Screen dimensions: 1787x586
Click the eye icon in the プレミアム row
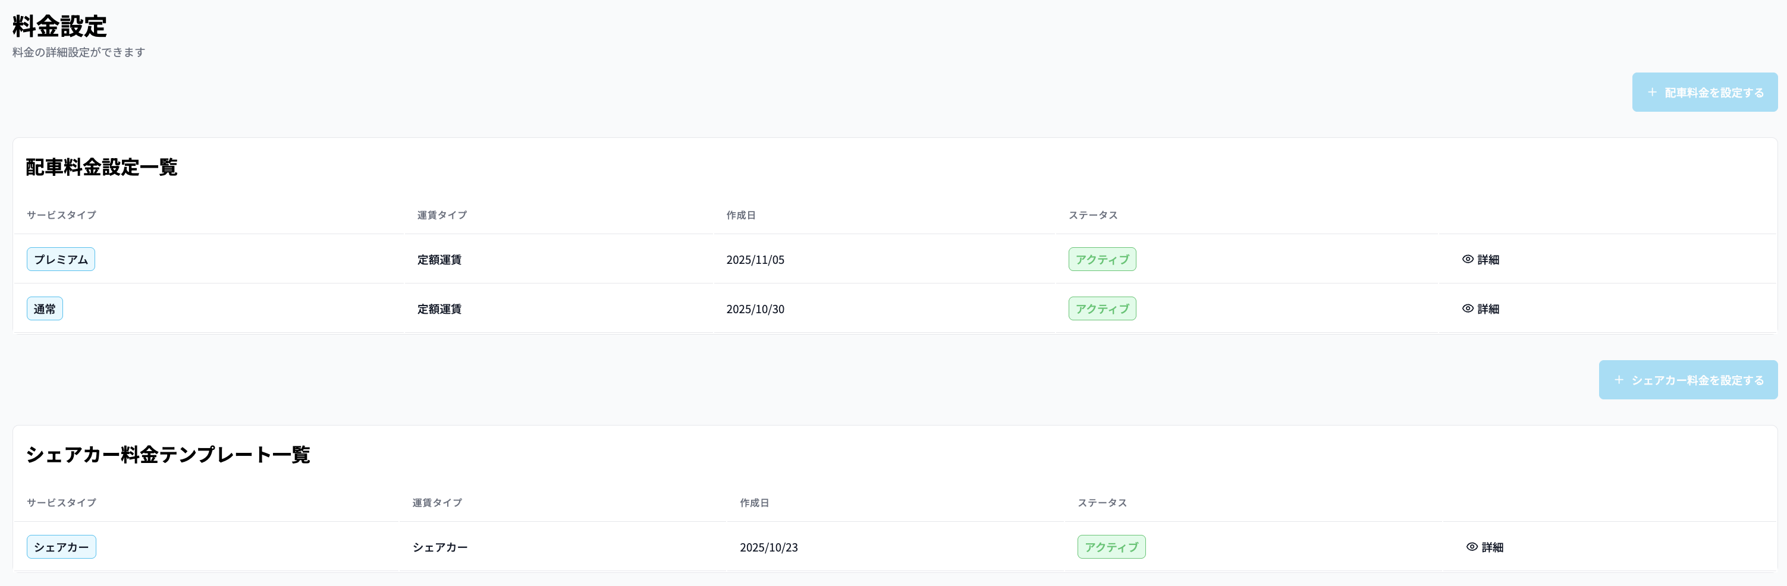[1468, 259]
